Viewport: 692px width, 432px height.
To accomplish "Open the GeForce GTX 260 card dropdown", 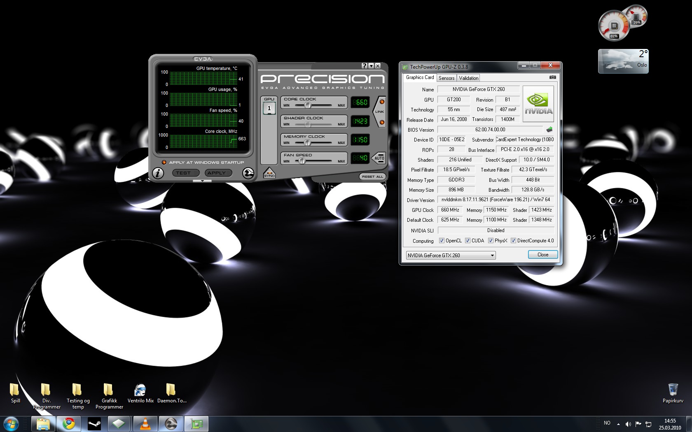I will click(x=451, y=255).
